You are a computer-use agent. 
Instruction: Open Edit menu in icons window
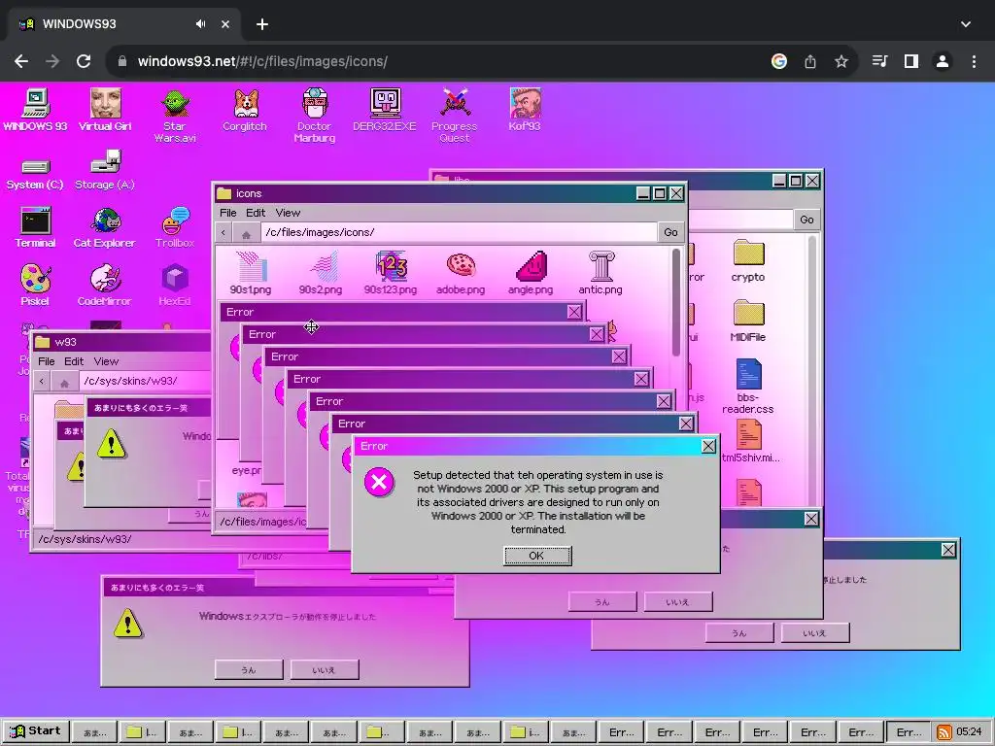click(x=256, y=213)
